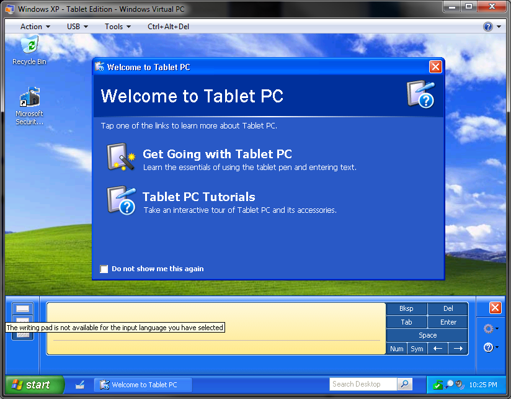Close the Tablet PC Input Panel
Viewport: 511px width, 399px height.
coord(495,308)
